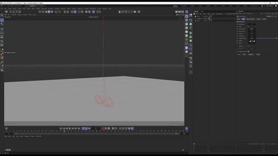The height and width of the screenshot is (156, 278).
Task: Click the Clear button in Fix Points row
Action: (258, 55)
